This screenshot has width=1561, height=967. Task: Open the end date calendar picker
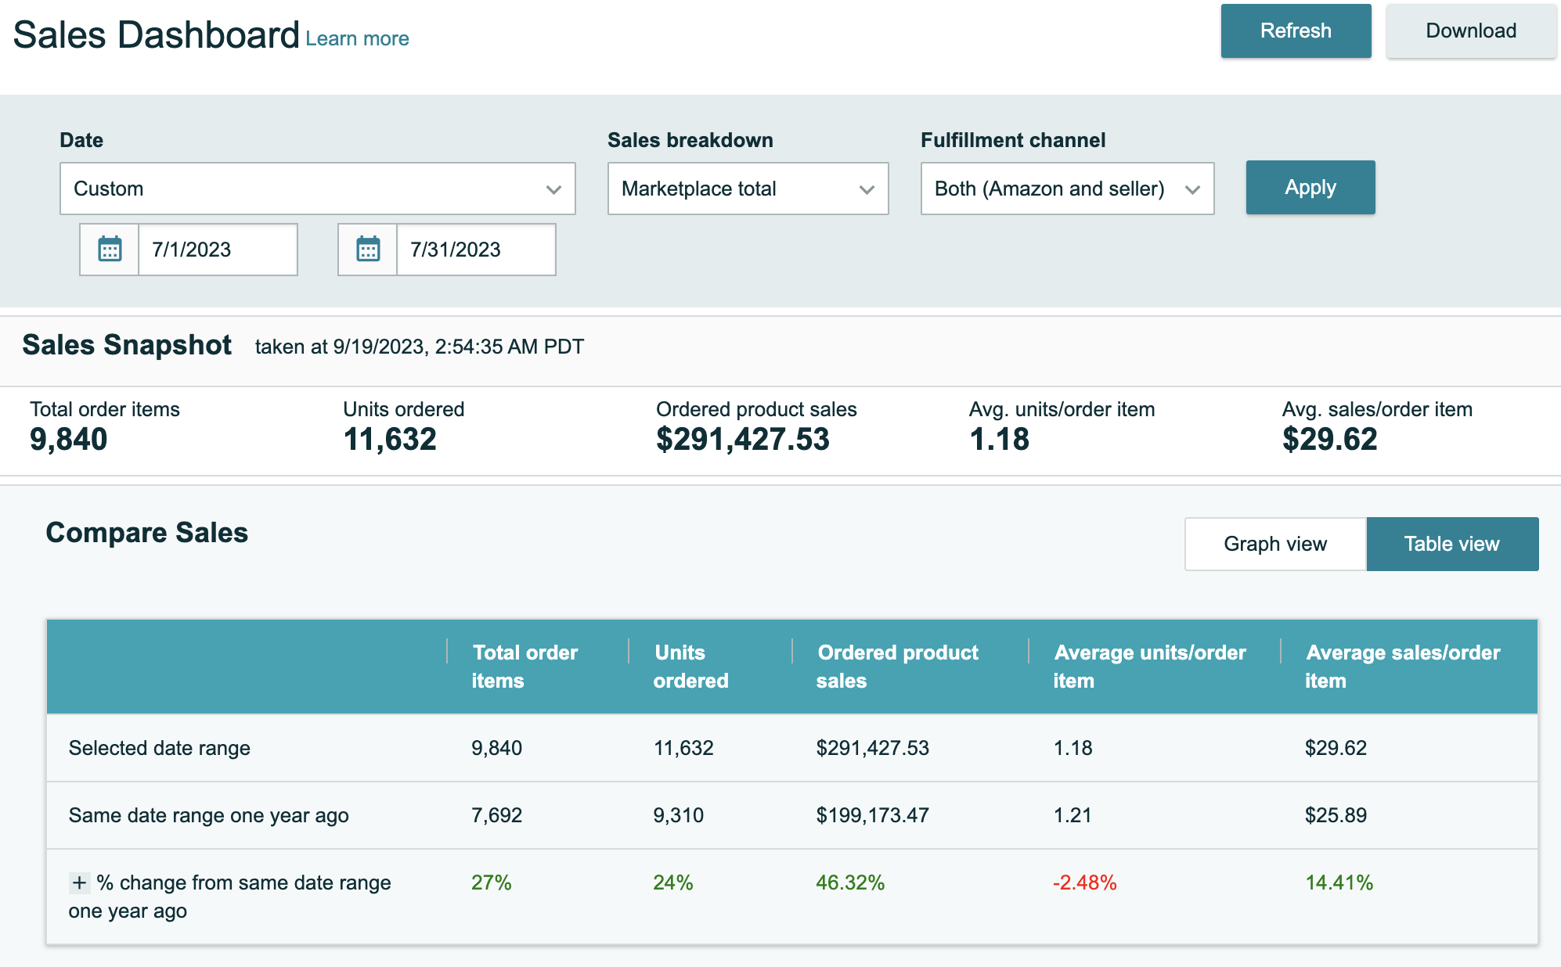[x=368, y=250]
